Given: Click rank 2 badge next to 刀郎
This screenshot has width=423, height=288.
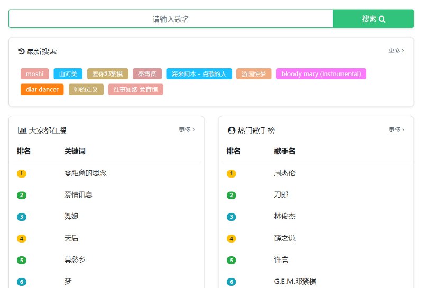Looking at the screenshot, I should (x=231, y=195).
